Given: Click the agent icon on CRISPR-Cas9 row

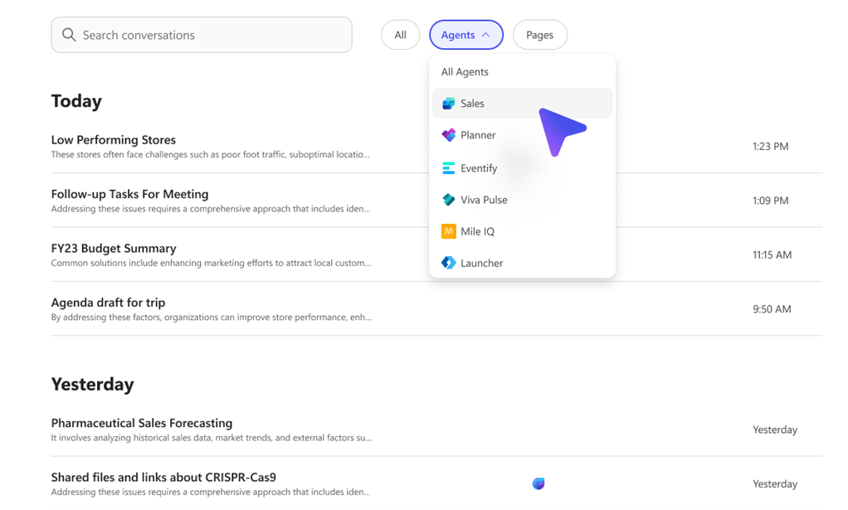Looking at the screenshot, I should pyautogui.click(x=539, y=483).
